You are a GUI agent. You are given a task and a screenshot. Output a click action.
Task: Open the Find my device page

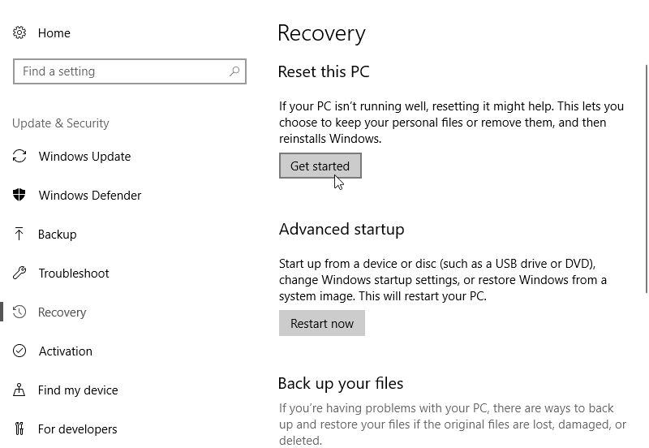pyautogui.click(x=78, y=390)
